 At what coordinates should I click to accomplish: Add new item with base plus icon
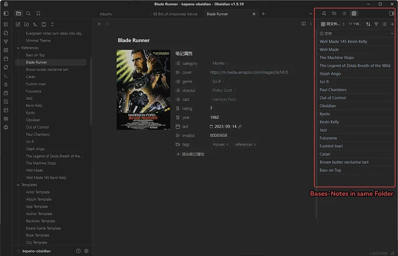click(x=392, y=24)
